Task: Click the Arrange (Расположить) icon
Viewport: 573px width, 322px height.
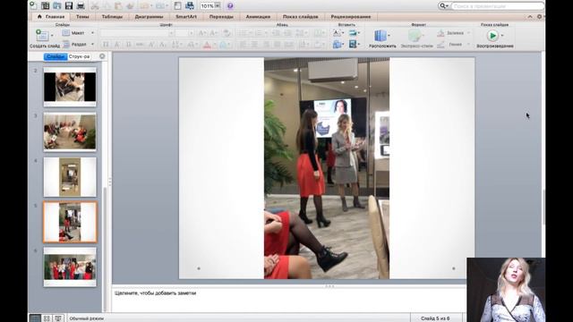Action: (380, 36)
